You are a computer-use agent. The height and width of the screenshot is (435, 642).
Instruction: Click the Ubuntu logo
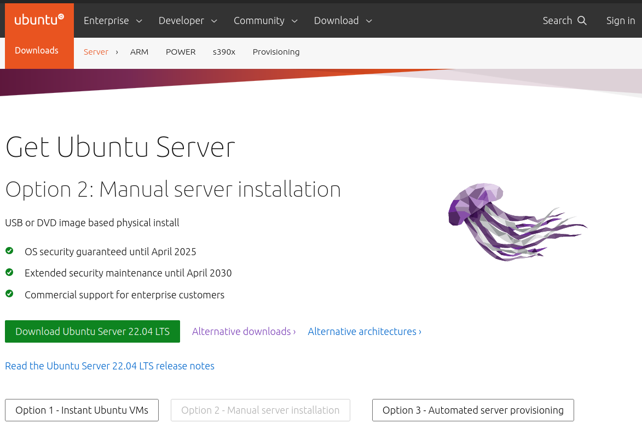39,20
